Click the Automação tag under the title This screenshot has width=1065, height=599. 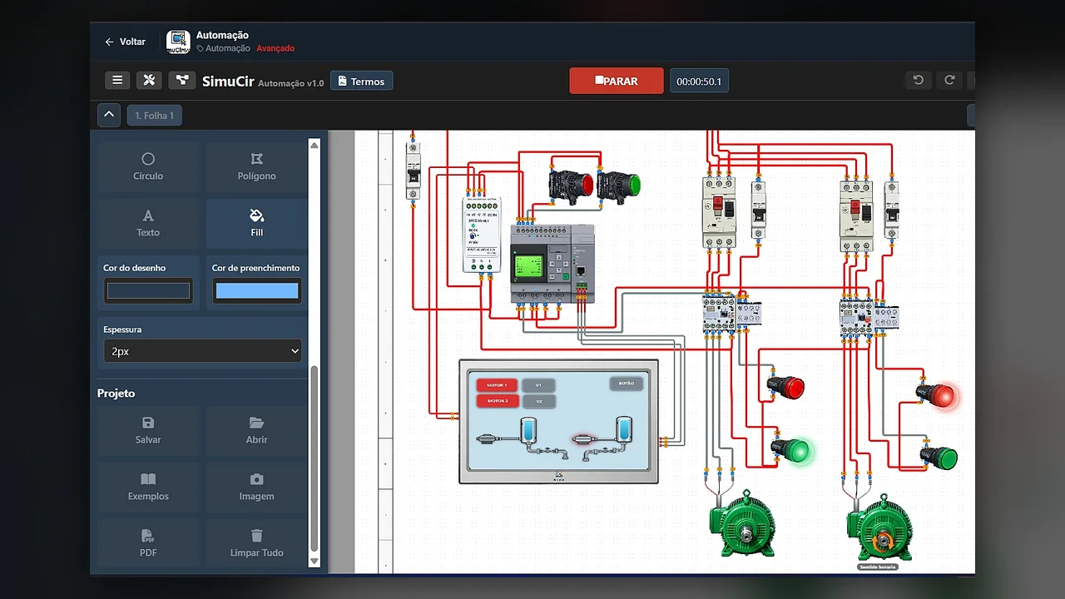[223, 48]
